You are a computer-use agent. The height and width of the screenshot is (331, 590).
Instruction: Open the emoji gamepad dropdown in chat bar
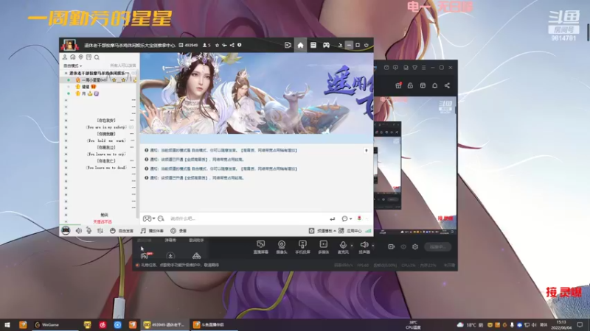point(149,218)
